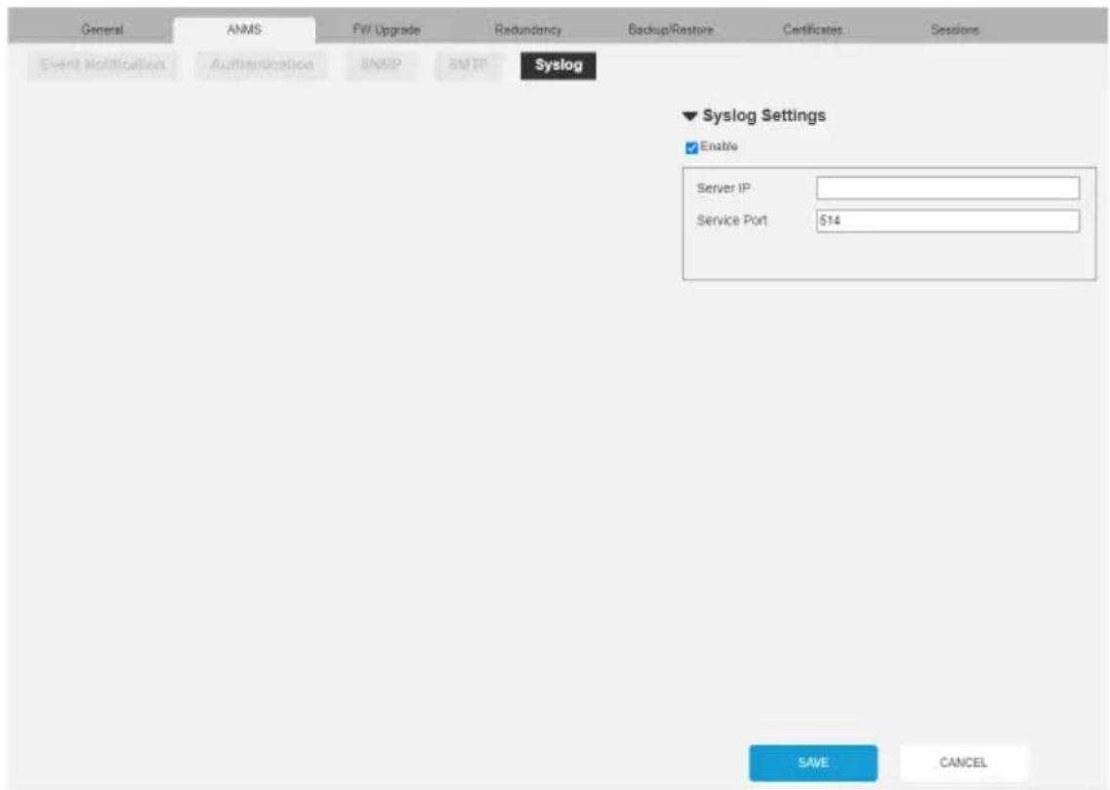Toggle the Enable syslog checkbox
Viewport: 1110px width, 790px height.
point(691,147)
